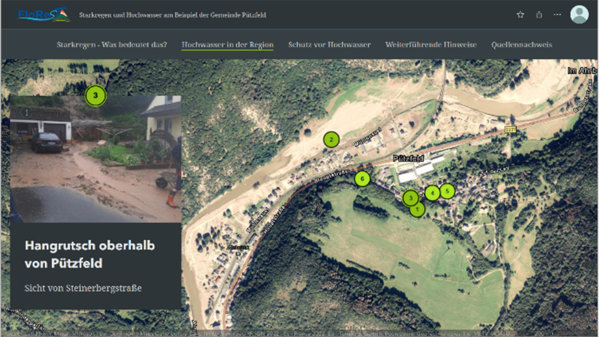Screen dimensions: 599x337
Task: Click the story title in header
Action: (173, 15)
